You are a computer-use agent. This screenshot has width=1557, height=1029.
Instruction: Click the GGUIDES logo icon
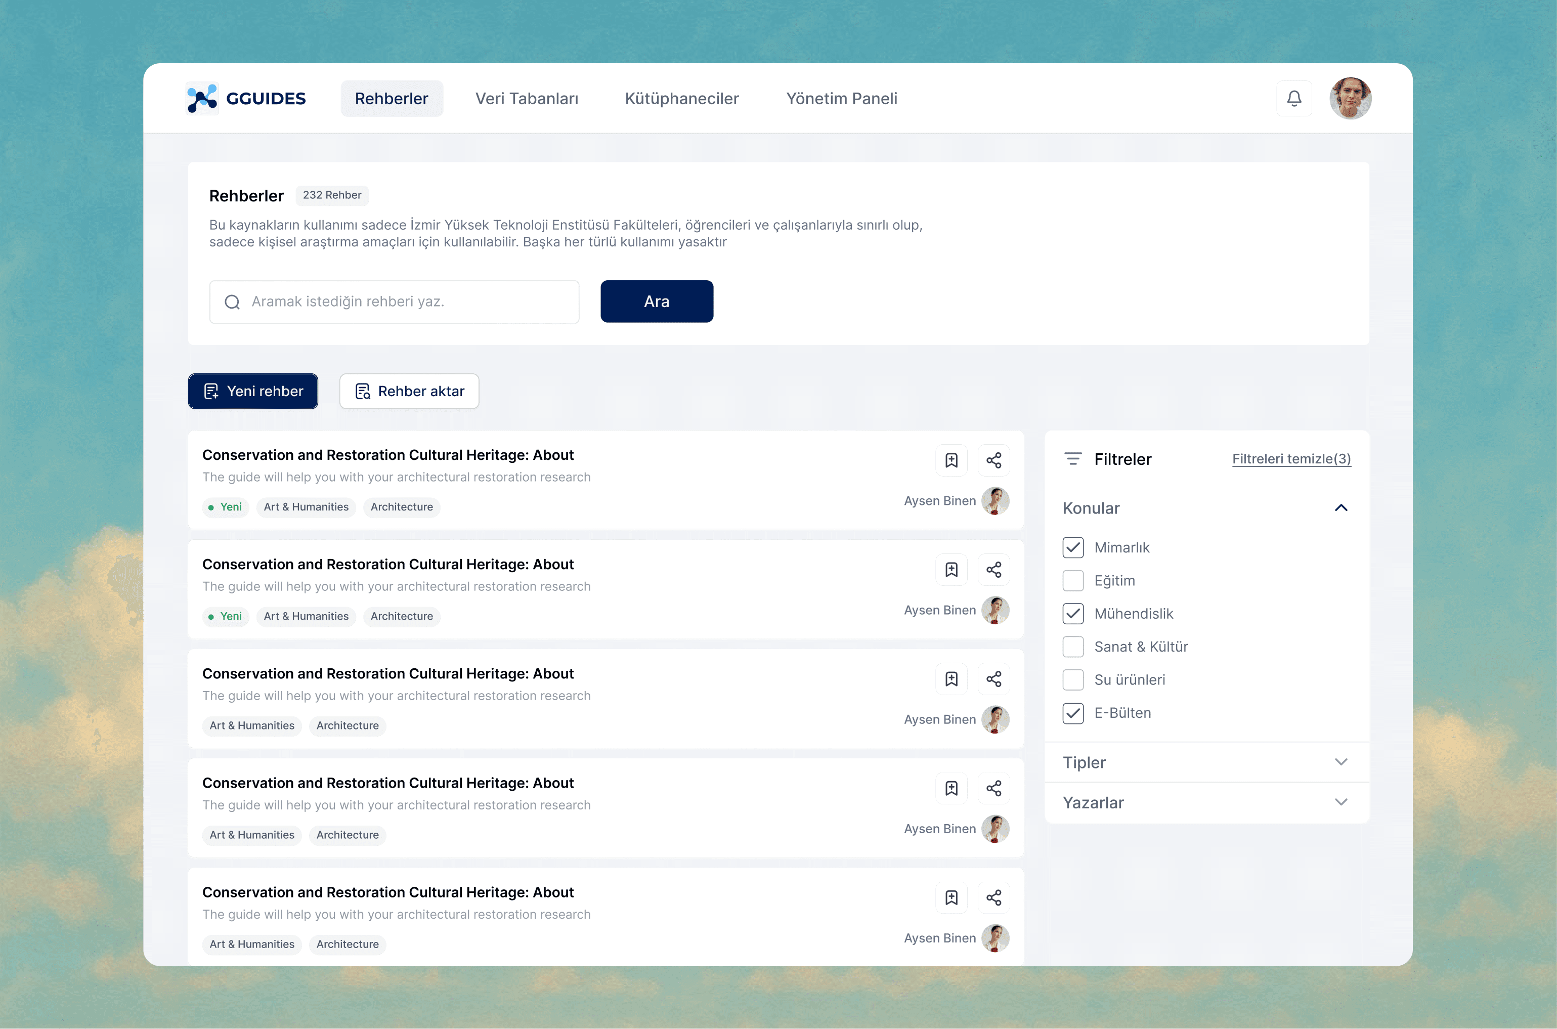[x=202, y=99]
